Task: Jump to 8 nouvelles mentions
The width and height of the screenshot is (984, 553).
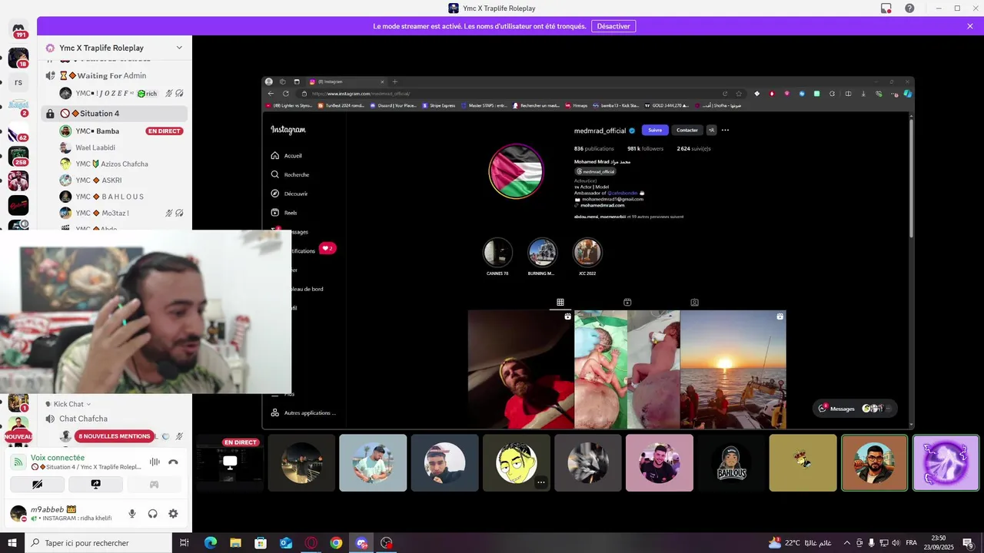Action: point(114,436)
